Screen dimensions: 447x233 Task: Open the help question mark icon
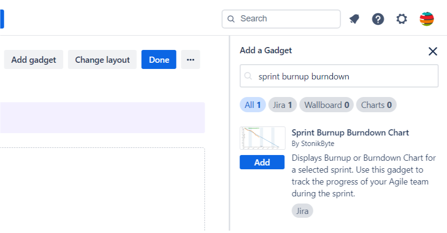click(x=378, y=19)
